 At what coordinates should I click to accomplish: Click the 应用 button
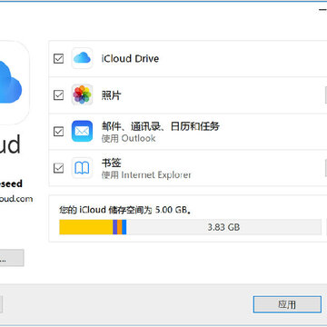click(287, 304)
